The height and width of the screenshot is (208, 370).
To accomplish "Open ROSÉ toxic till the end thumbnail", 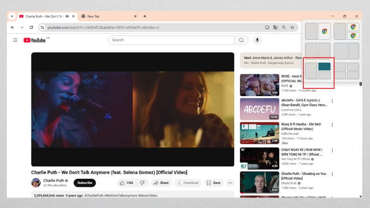I will (259, 85).
